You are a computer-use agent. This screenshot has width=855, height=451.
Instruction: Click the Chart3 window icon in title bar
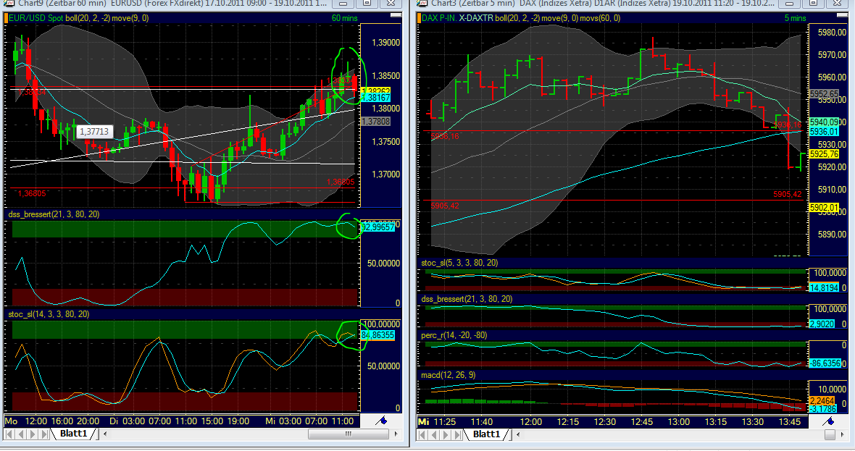click(422, 3)
